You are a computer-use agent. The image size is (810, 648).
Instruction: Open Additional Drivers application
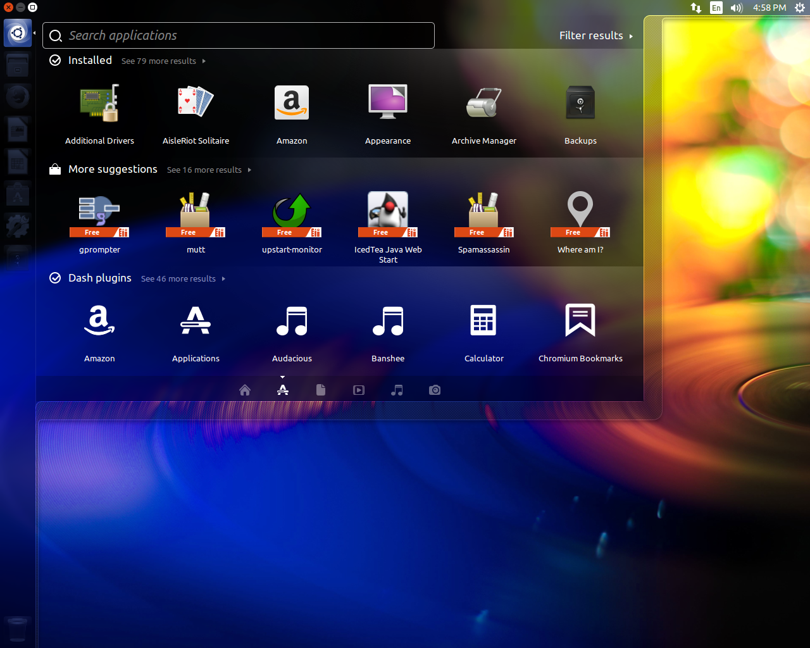99,114
